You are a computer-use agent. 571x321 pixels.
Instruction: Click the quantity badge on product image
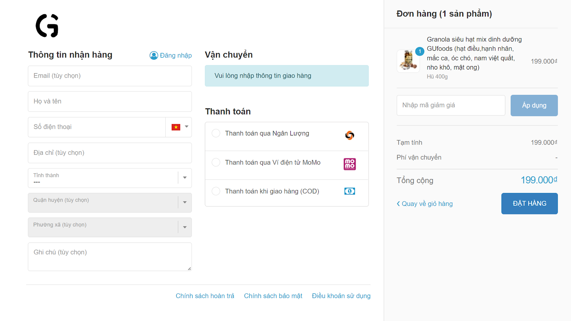(x=420, y=51)
